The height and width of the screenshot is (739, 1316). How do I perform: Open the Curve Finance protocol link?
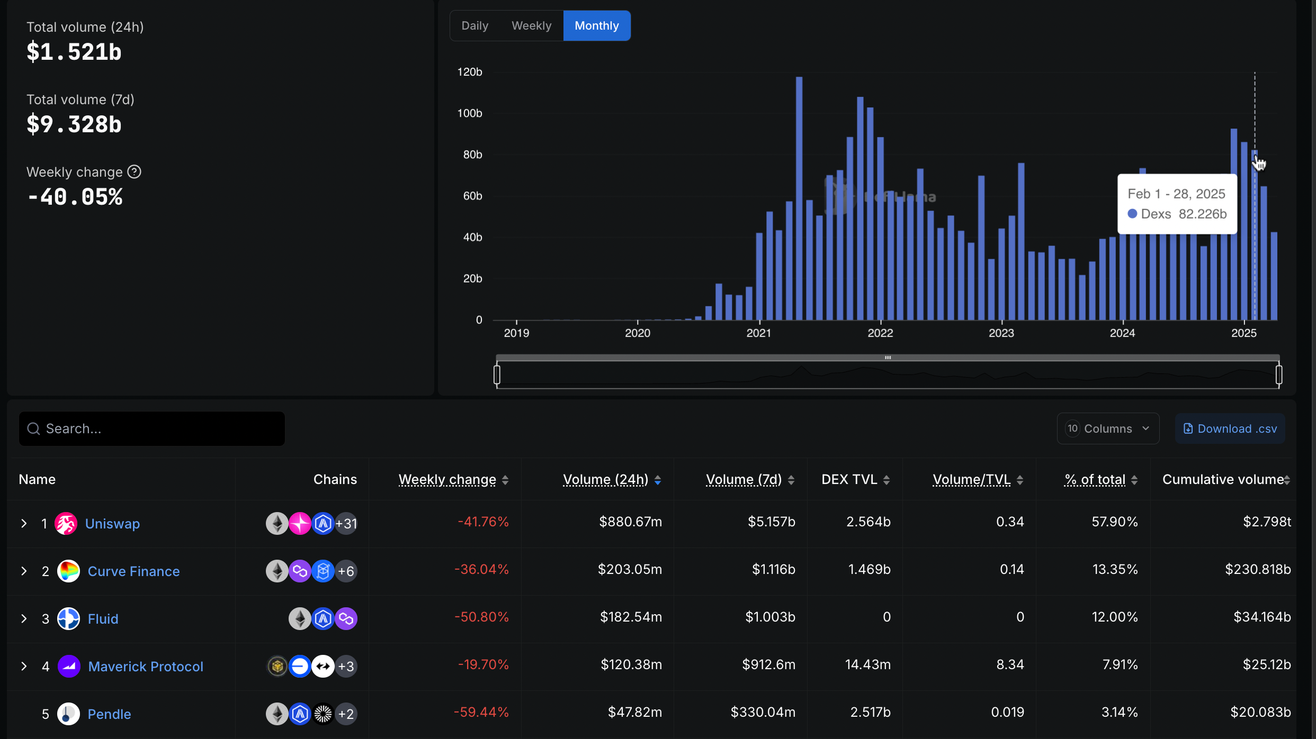click(x=133, y=571)
